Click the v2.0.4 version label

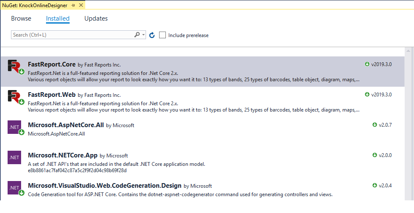(385, 186)
